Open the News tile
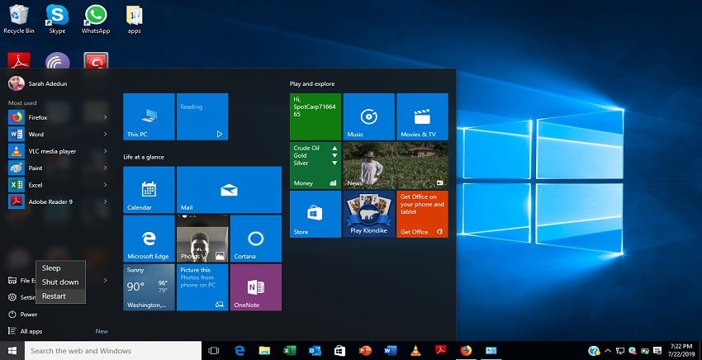 tap(396, 165)
